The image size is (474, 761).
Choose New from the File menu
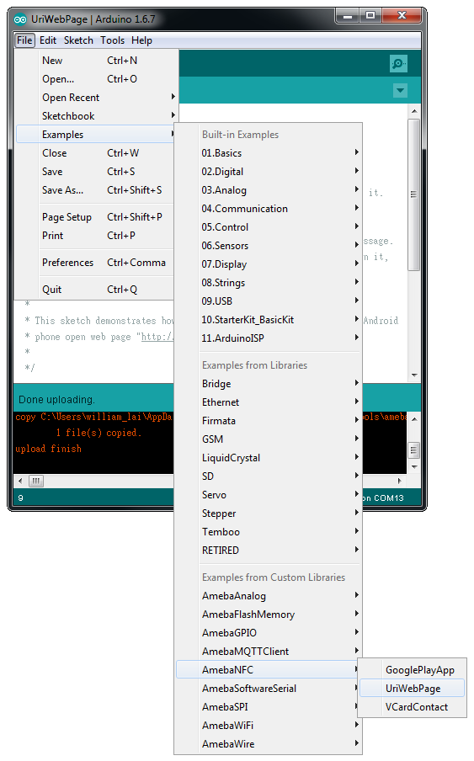pyautogui.click(x=96, y=61)
